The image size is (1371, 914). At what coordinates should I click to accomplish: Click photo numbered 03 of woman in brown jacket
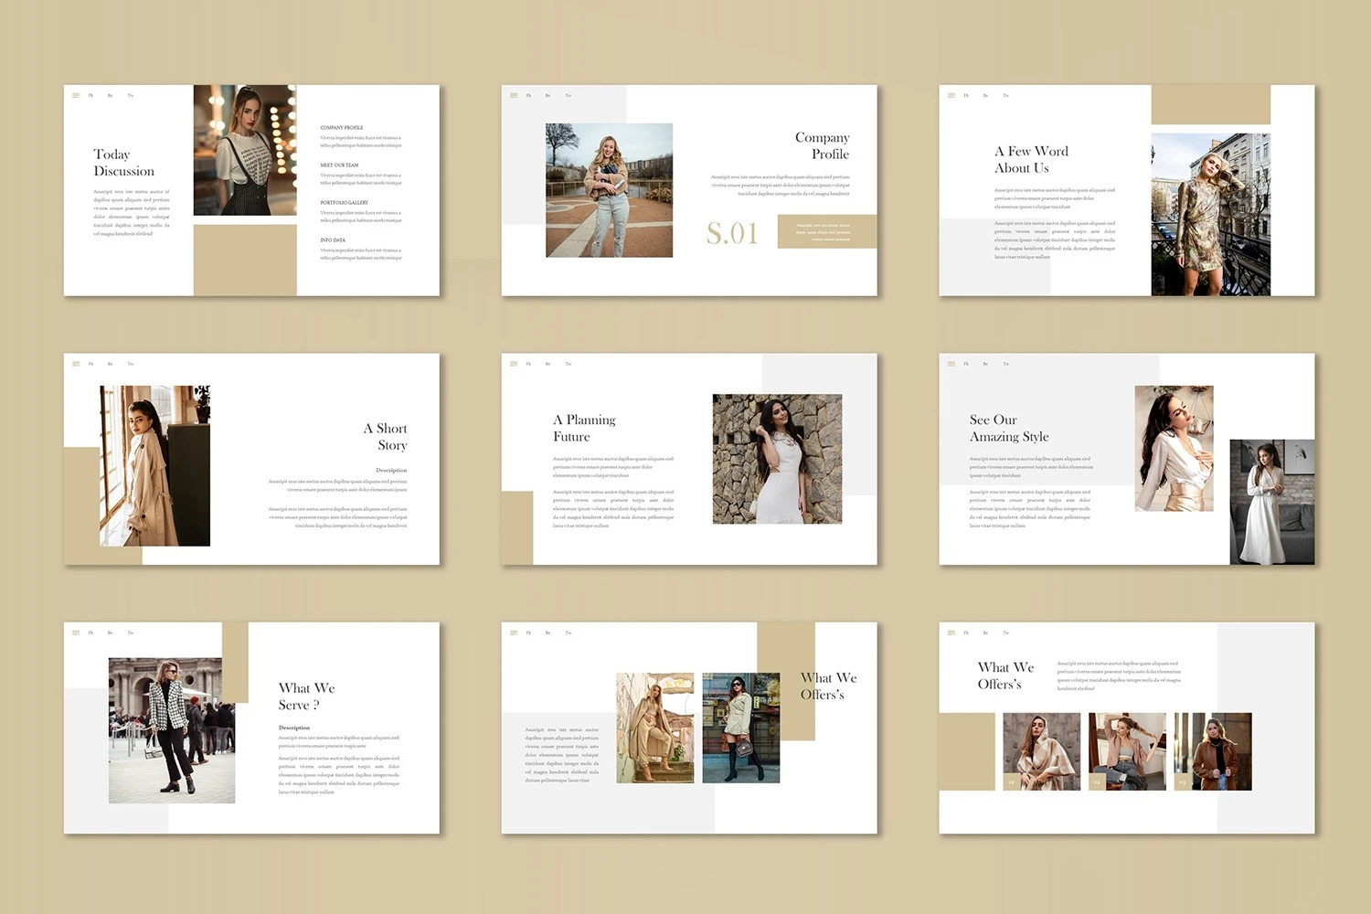[x=1213, y=751]
